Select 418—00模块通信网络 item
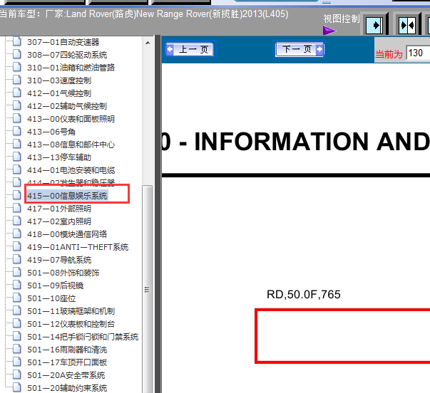 [x=67, y=234]
